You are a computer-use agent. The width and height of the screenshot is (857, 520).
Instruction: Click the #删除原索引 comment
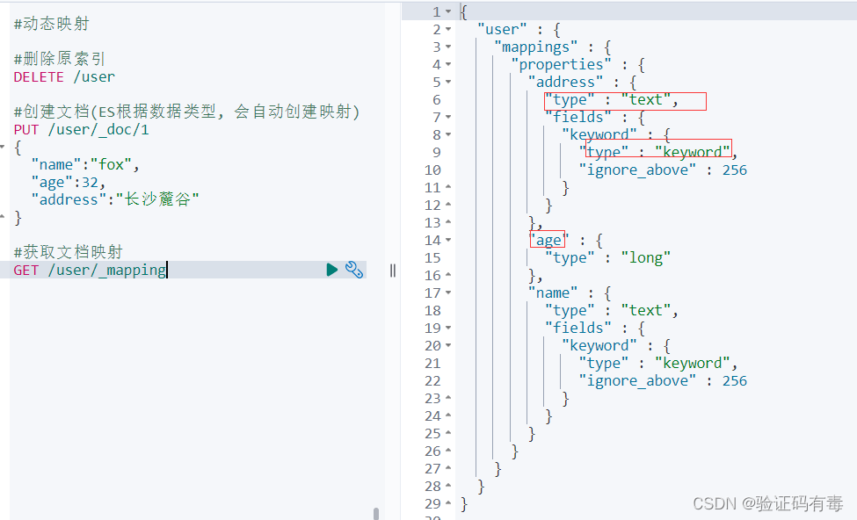[x=60, y=59]
